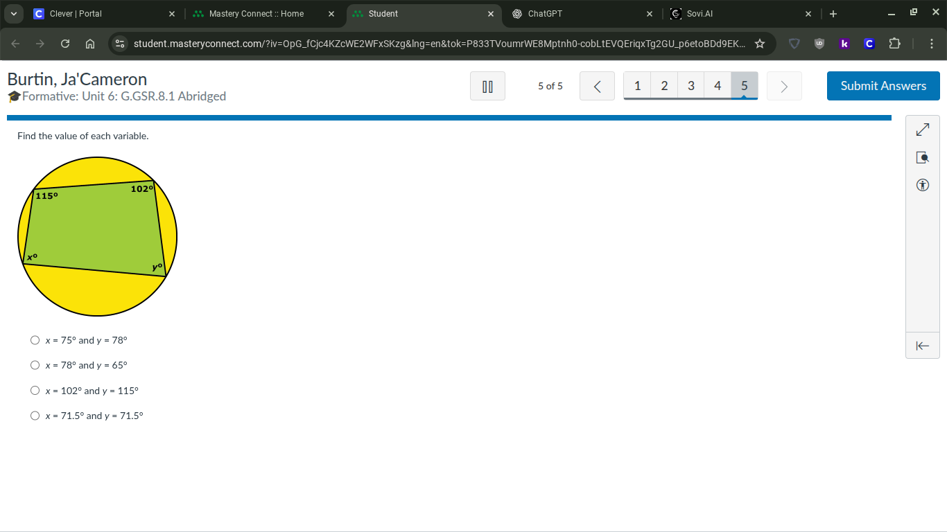Screen dimensions: 947x532
Task: Reload the page
Action: 65,44
